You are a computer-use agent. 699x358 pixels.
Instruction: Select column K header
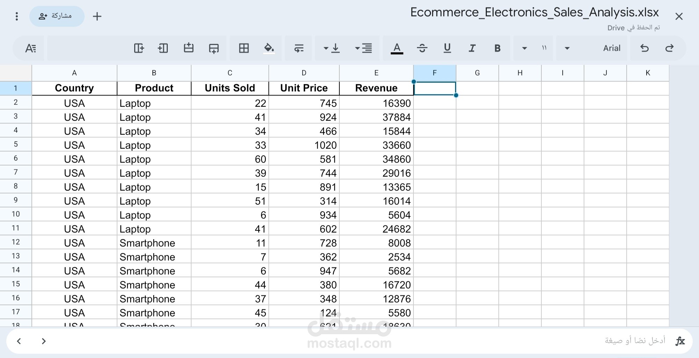(x=648, y=73)
